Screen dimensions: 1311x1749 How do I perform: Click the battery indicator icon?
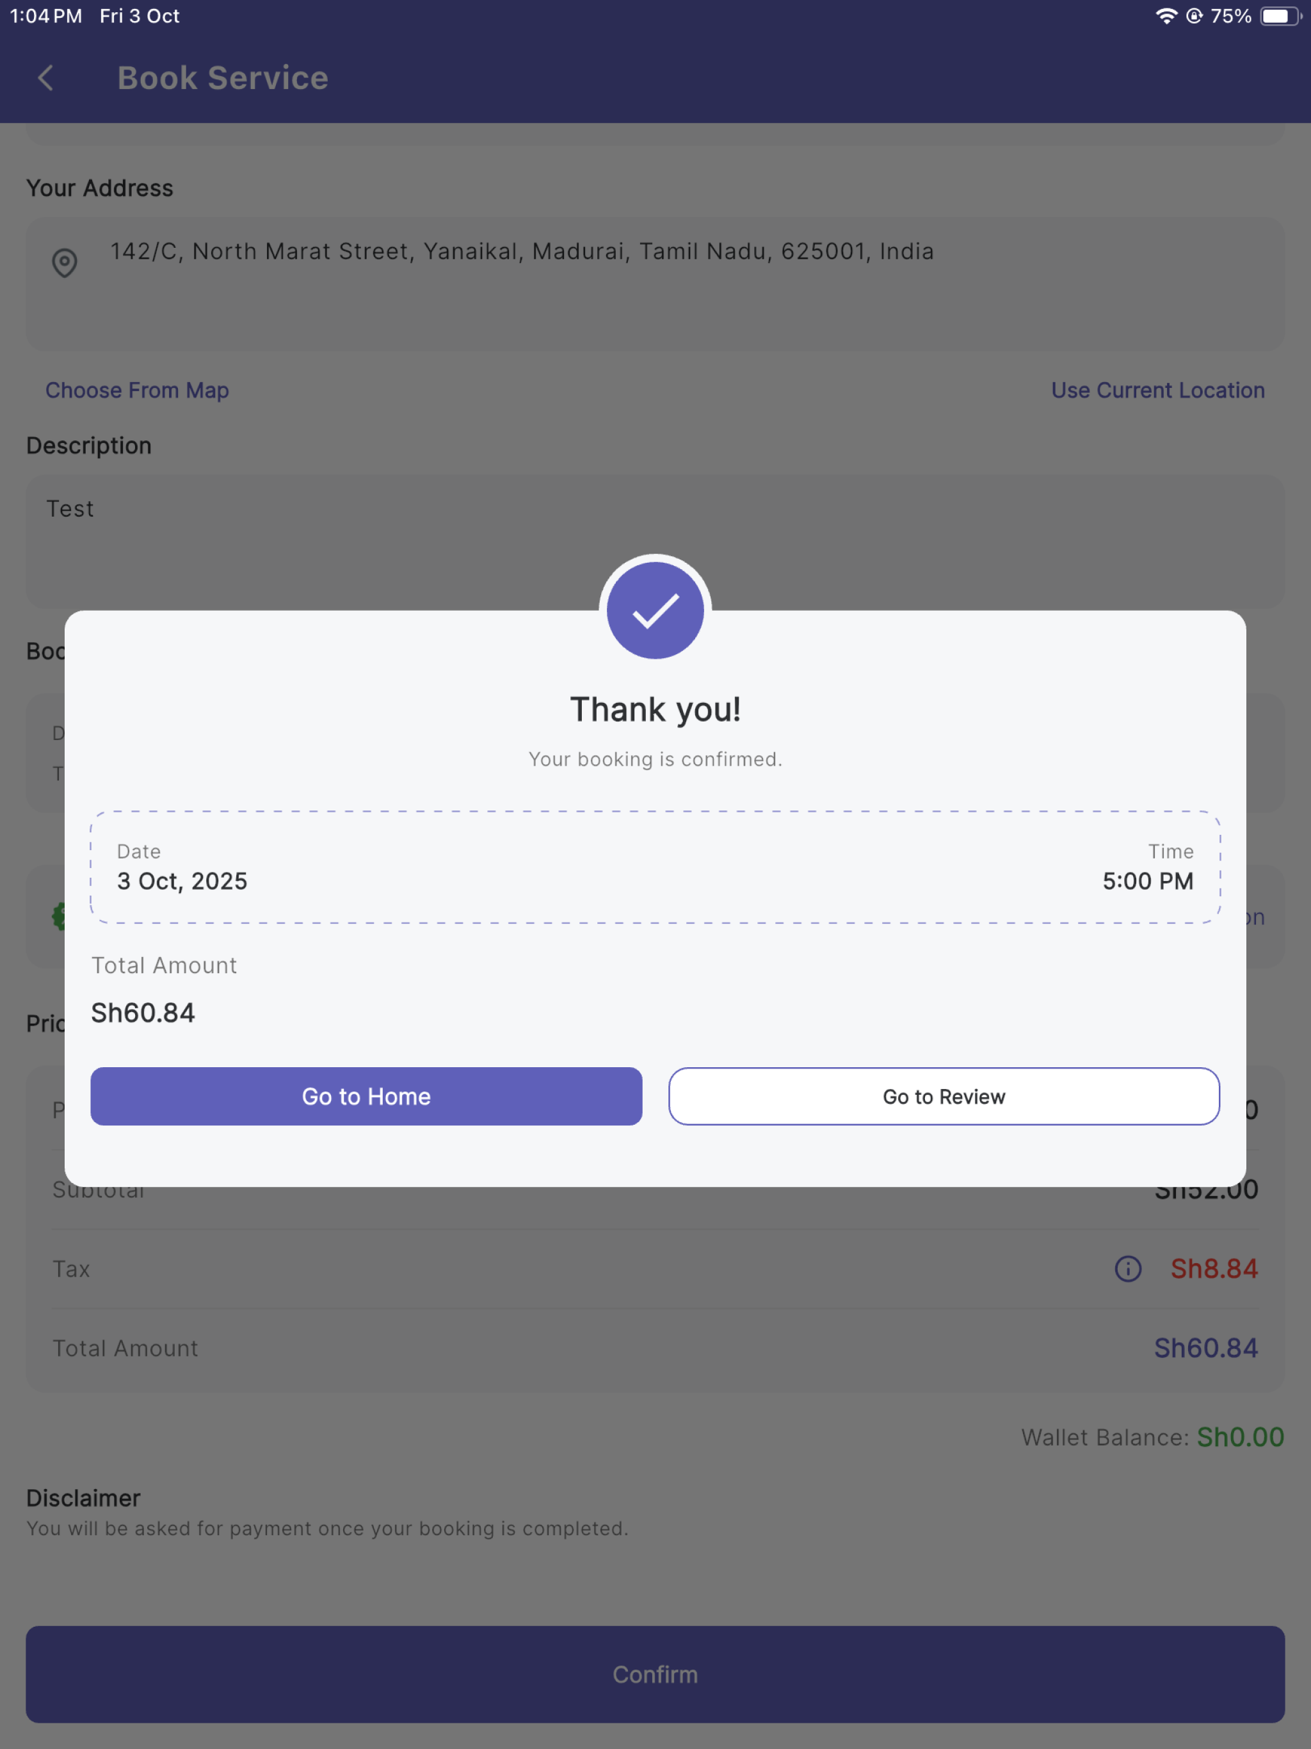tap(1281, 17)
